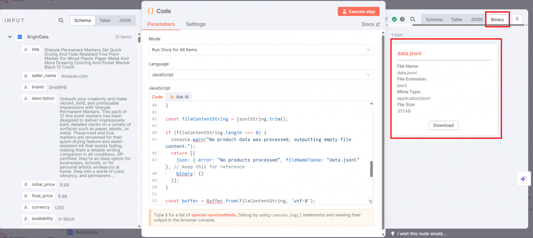Screen dimensions: 533x238
Task: Switch input view to Table
Action: 105,20
